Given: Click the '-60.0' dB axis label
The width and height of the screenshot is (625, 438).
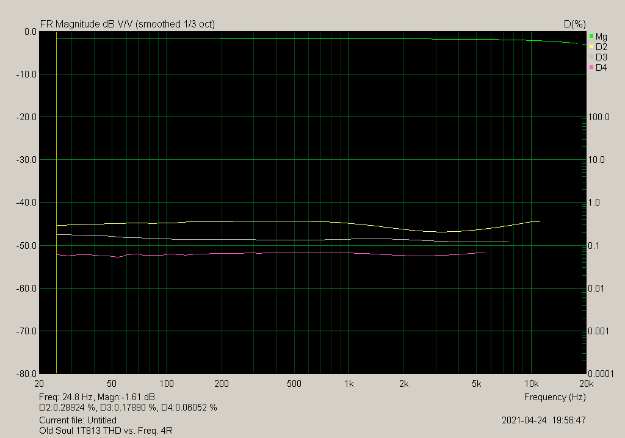Looking at the screenshot, I should pos(26,288).
